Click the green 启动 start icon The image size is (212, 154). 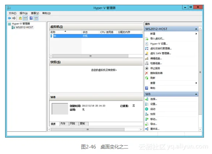[x=147, y=109]
